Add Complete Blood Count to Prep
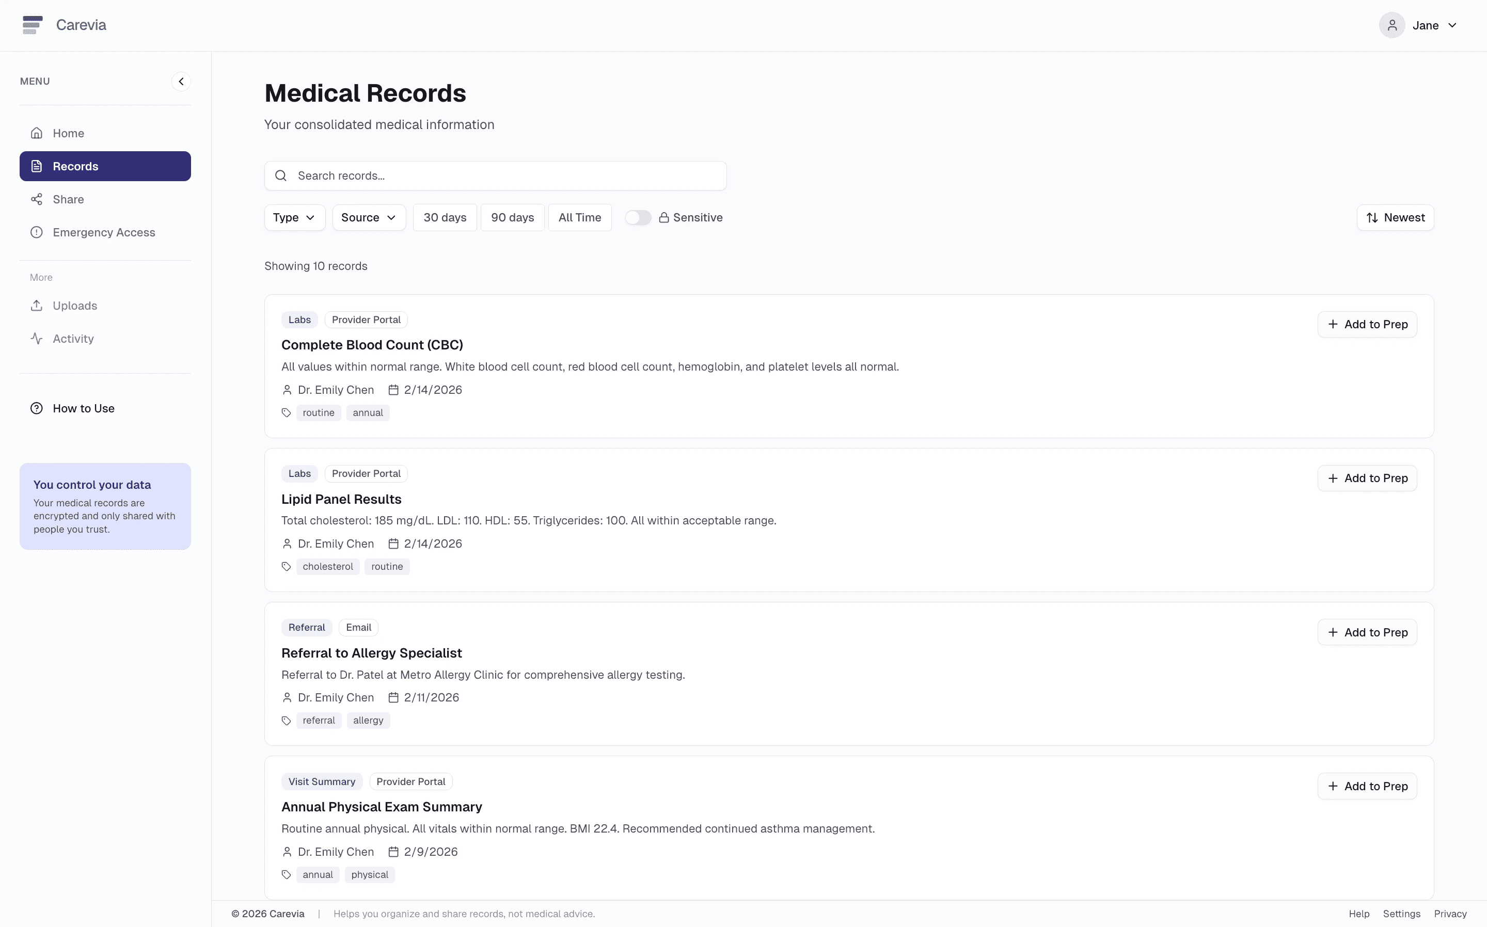The height and width of the screenshot is (927, 1487). coord(1367,324)
